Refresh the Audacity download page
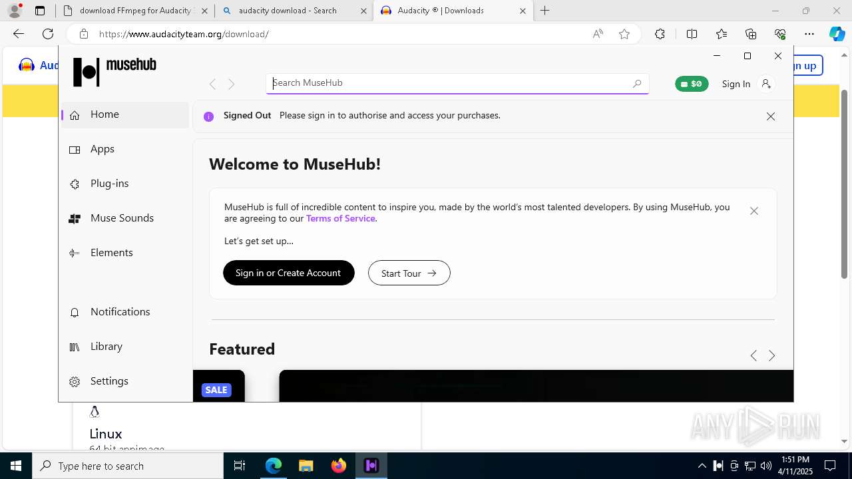The height and width of the screenshot is (479, 852). click(x=48, y=34)
